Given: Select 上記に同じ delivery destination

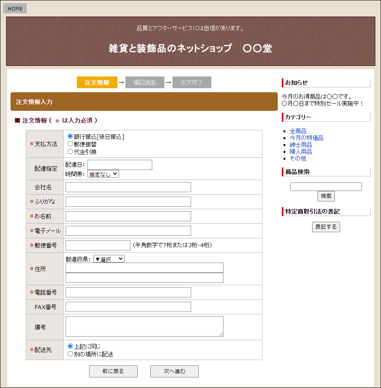Looking at the screenshot, I should (x=70, y=346).
